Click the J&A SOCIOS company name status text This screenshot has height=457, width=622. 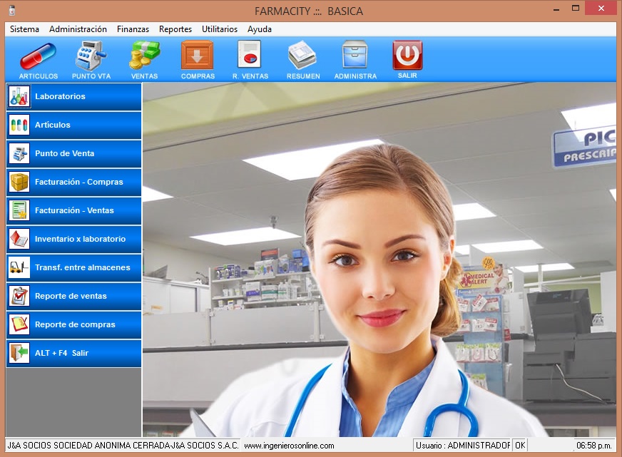123,446
